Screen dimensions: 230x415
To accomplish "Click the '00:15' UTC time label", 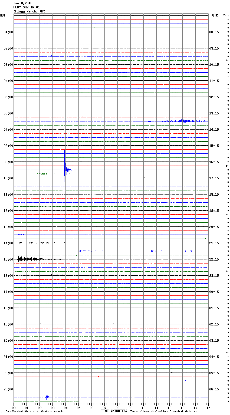I will coord(214,292).
